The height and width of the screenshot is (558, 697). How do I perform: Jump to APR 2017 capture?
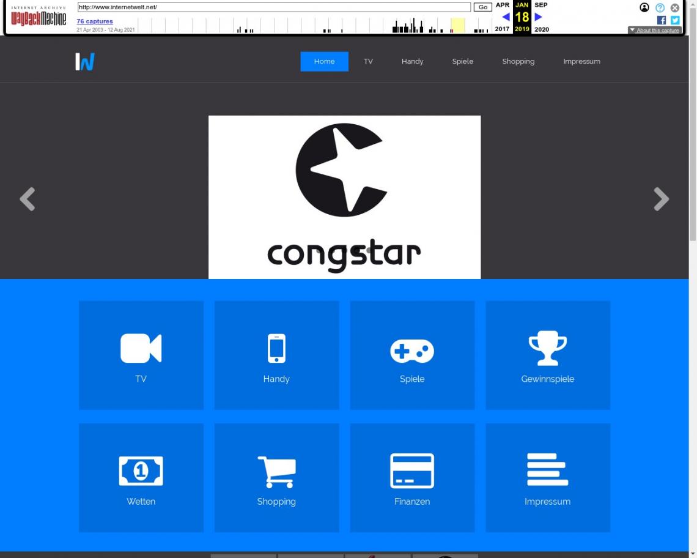(503, 17)
